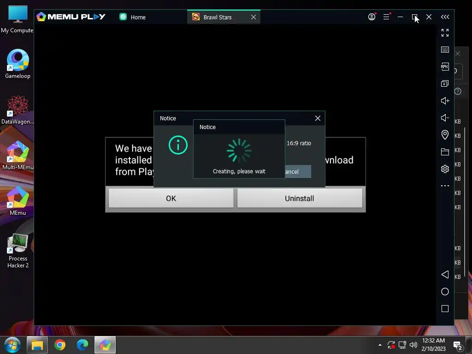Image resolution: width=472 pixels, height=354 pixels.
Task: Collapse sidebar with triple chevron icon
Action: (445, 17)
